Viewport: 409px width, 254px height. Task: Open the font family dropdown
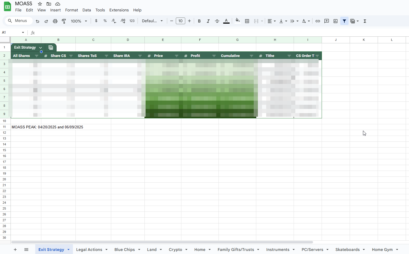pos(152,21)
